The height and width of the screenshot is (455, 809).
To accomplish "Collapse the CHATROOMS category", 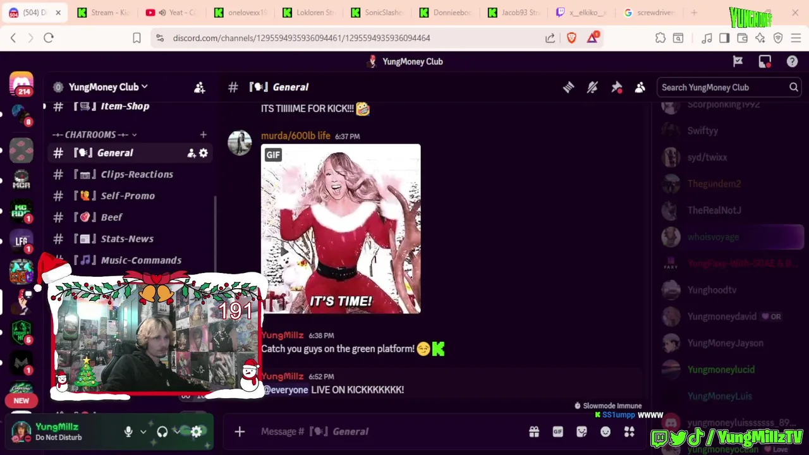I will click(95, 135).
